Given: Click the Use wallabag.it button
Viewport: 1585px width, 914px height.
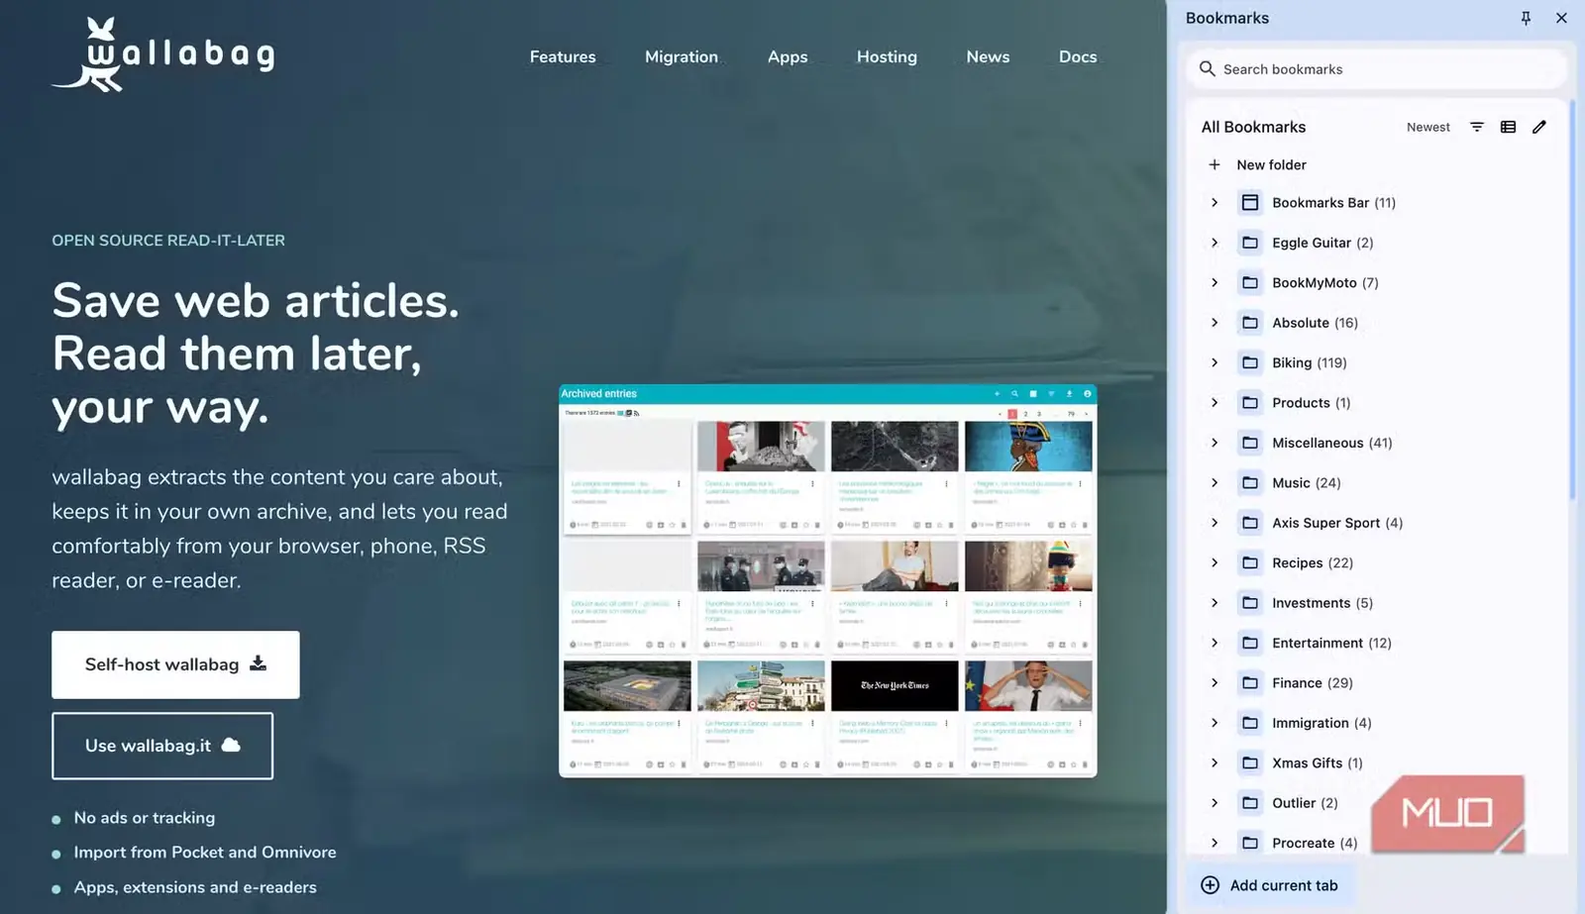Looking at the screenshot, I should click(162, 746).
